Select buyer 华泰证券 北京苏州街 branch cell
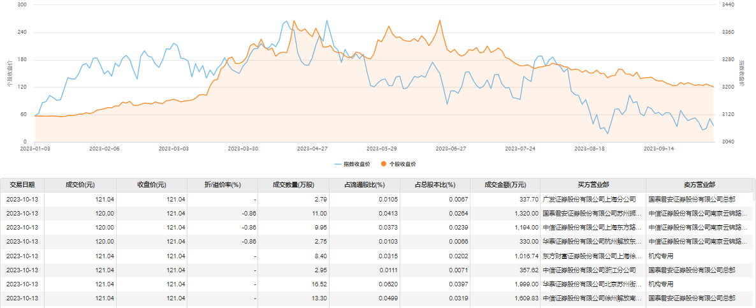The image size is (756, 308). tap(593, 284)
